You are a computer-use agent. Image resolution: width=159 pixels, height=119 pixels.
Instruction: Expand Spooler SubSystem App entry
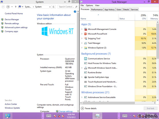coord(82,77)
